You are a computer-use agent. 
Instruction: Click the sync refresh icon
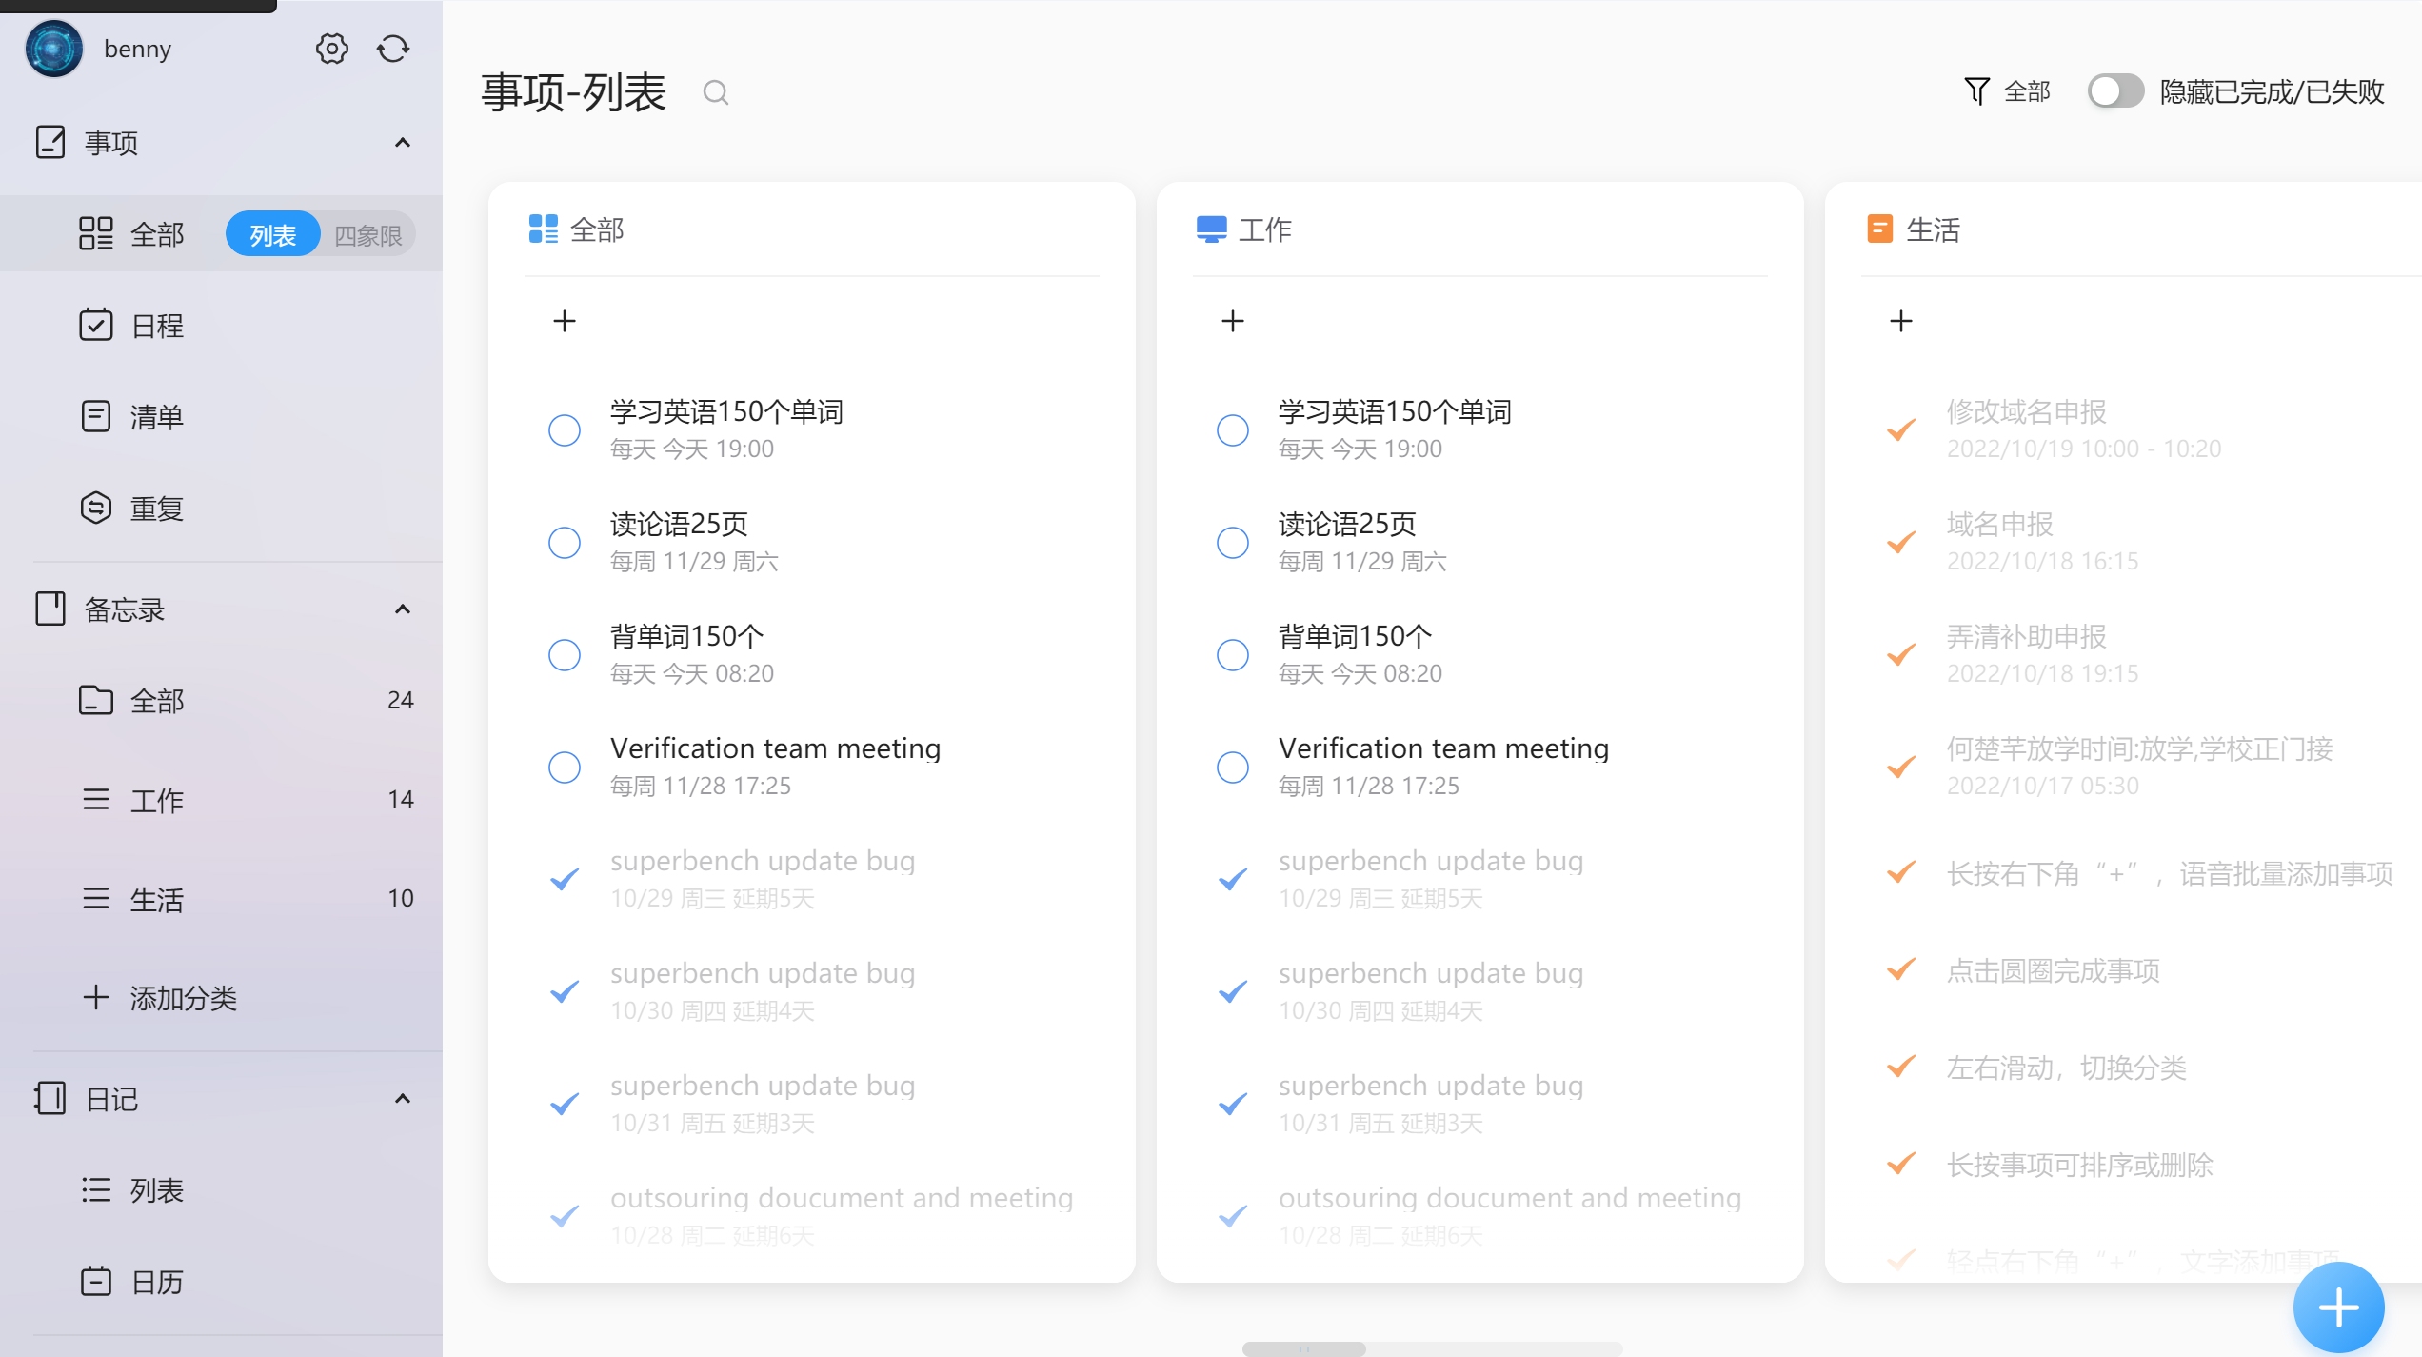[393, 49]
